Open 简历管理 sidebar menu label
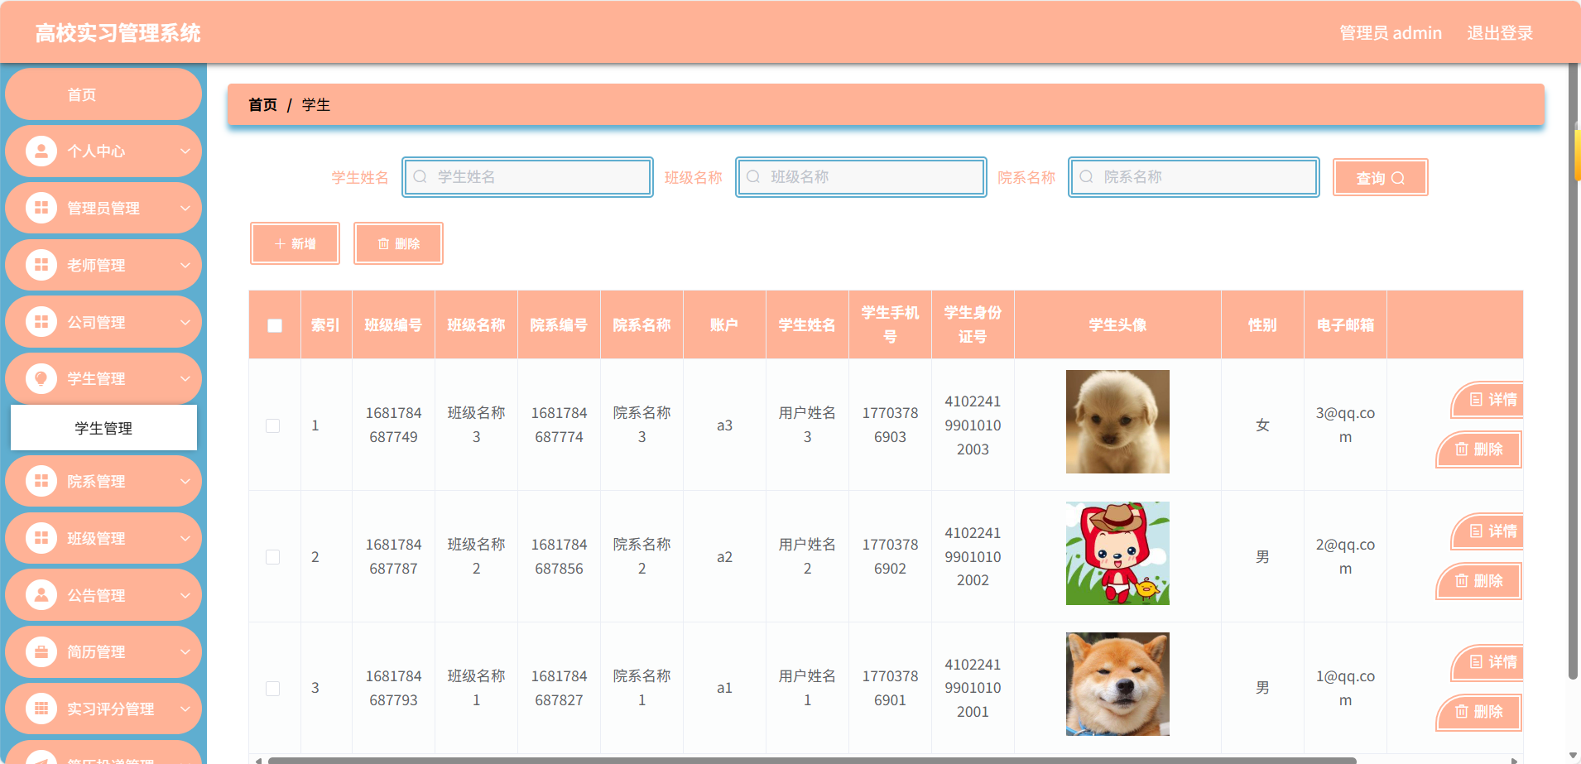Image resolution: width=1581 pixels, height=764 pixels. click(x=96, y=651)
